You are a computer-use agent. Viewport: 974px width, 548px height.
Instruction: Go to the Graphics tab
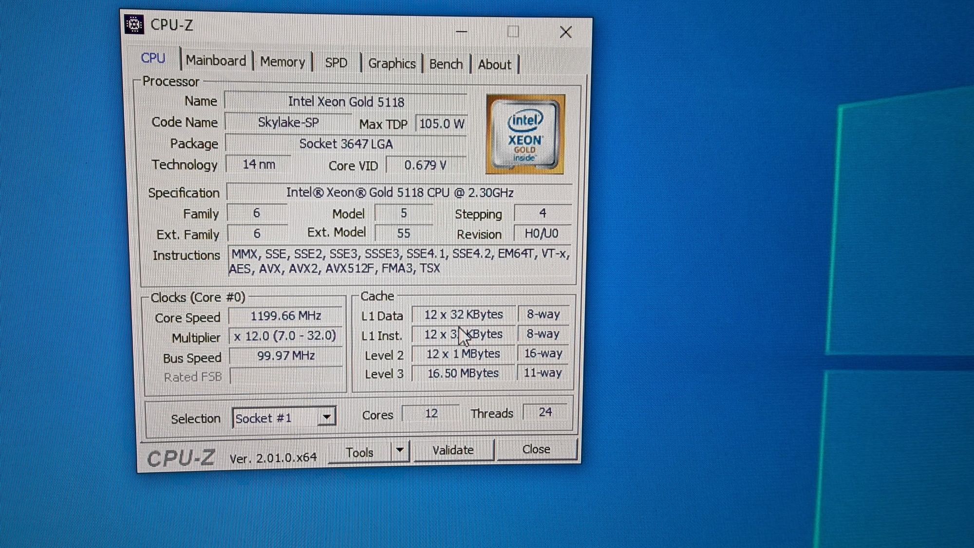point(392,64)
